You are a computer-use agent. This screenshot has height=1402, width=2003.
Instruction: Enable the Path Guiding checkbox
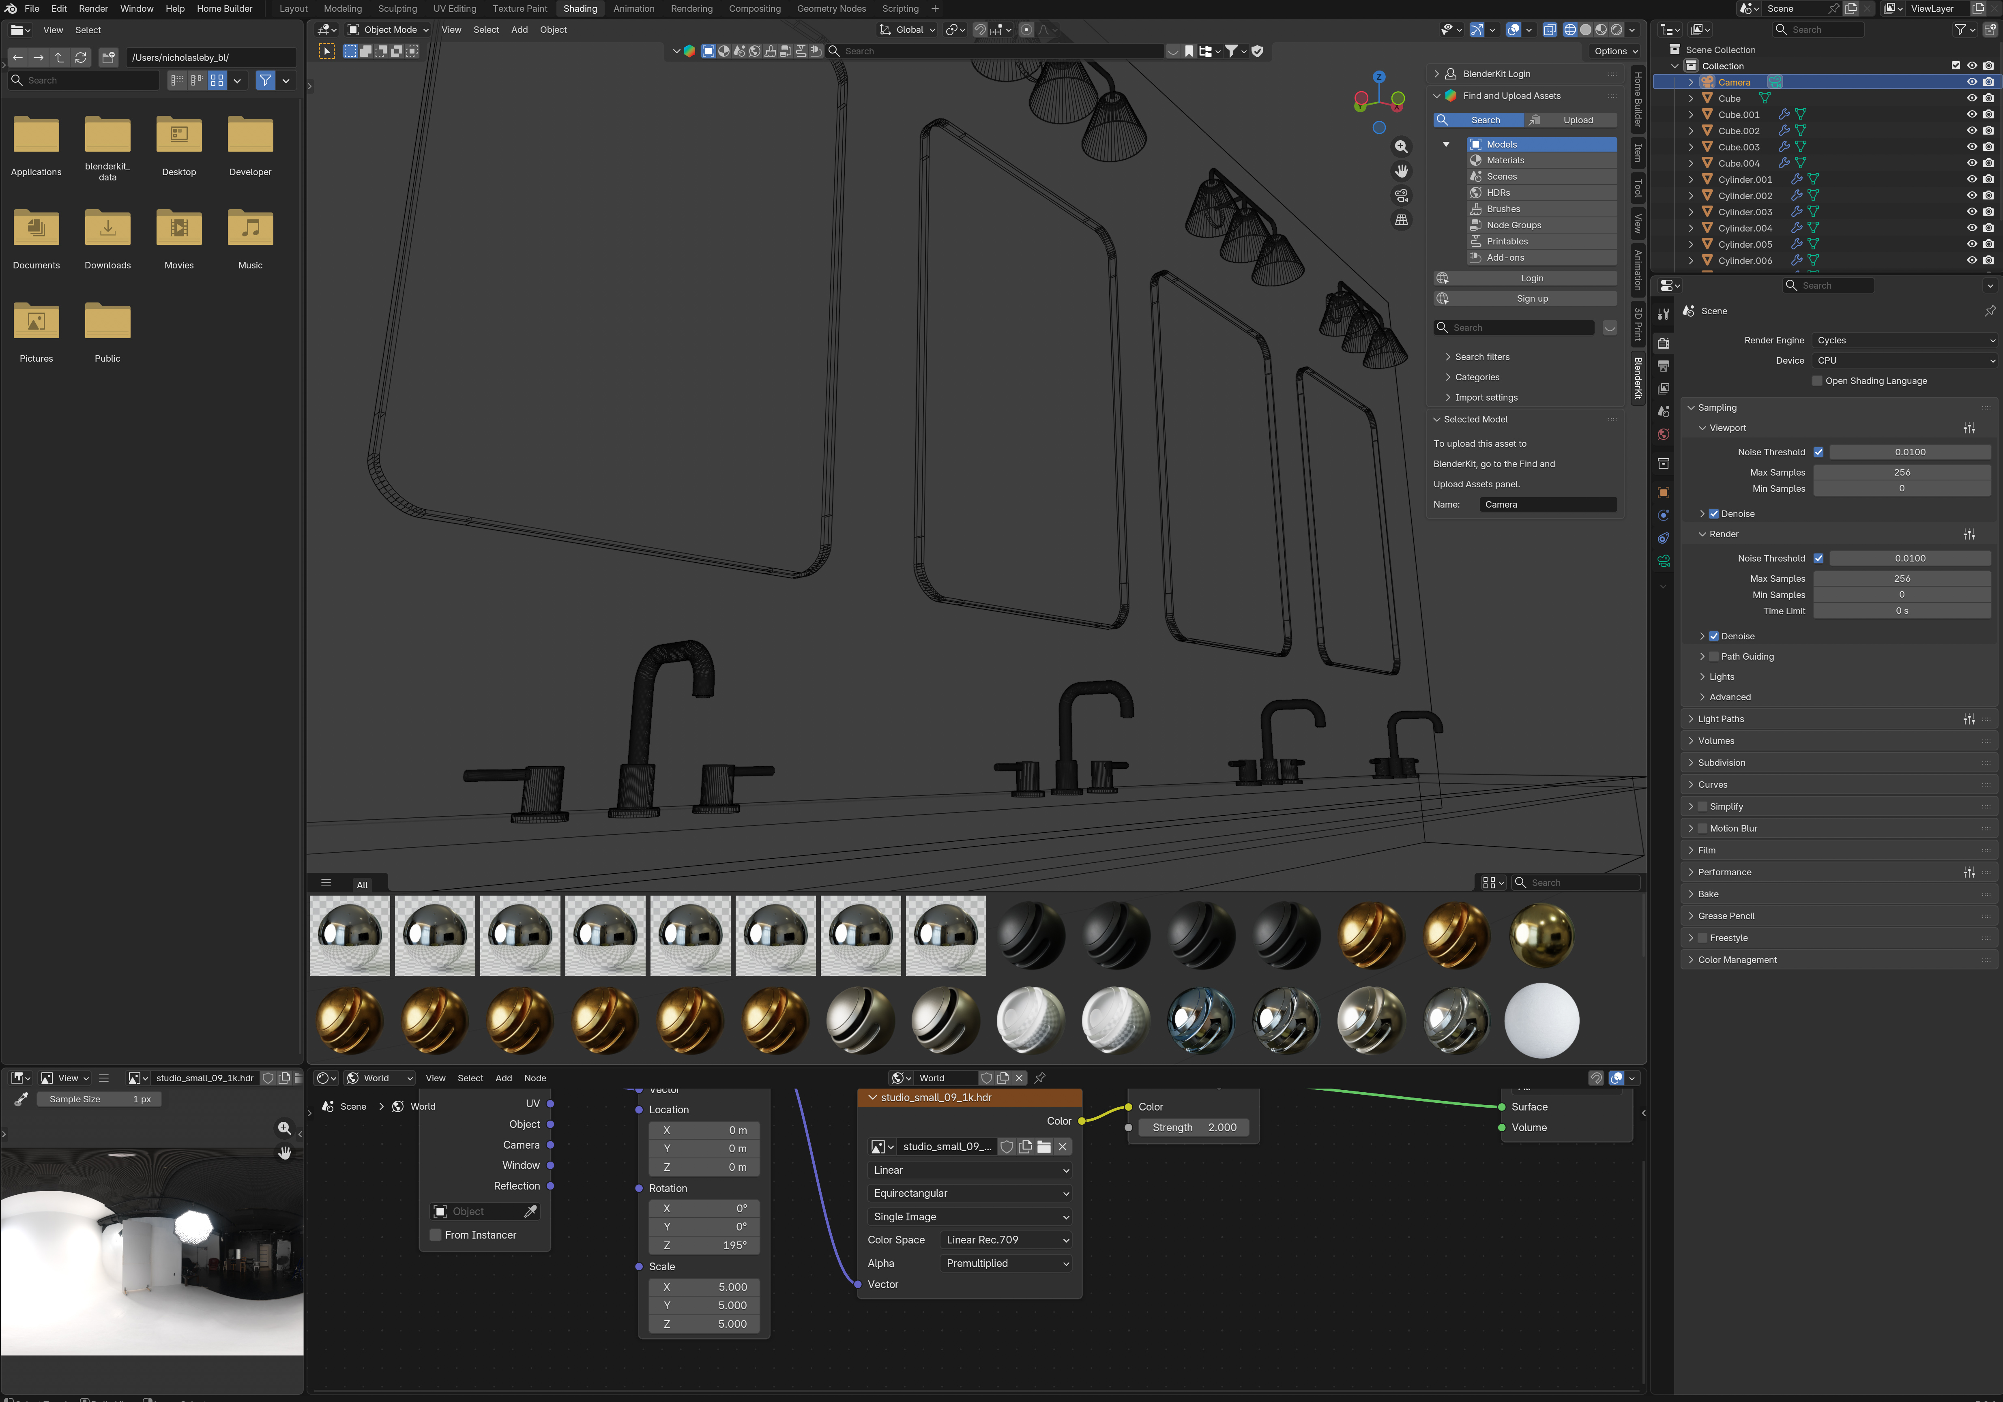tap(1713, 656)
